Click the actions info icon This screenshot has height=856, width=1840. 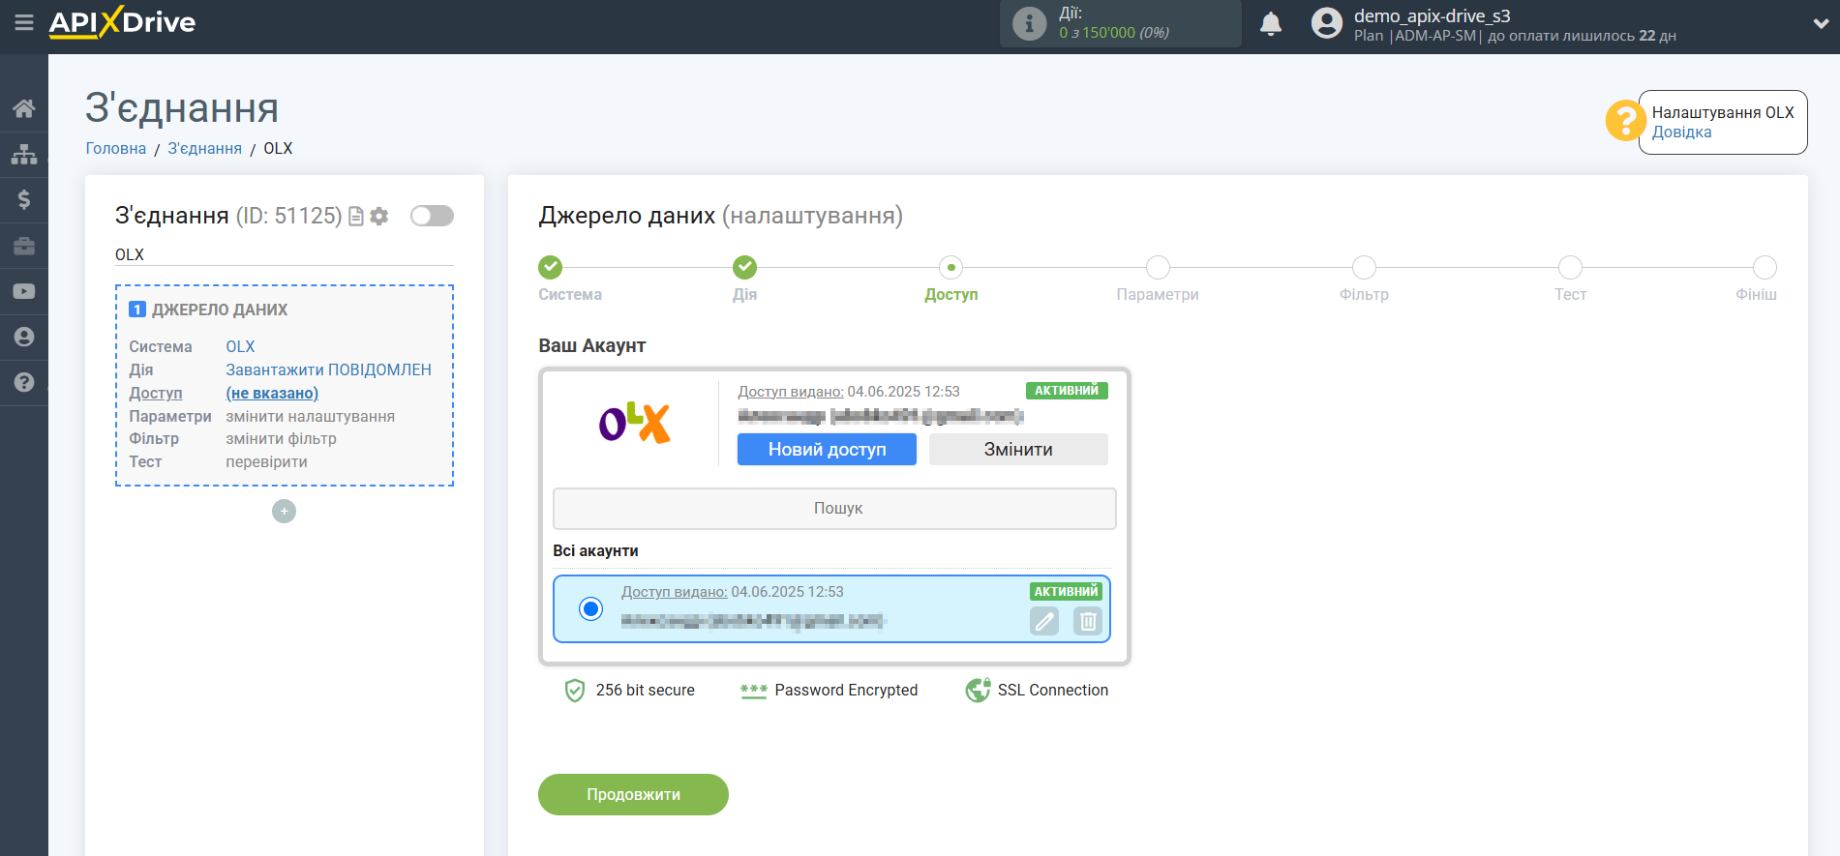coord(1029,23)
